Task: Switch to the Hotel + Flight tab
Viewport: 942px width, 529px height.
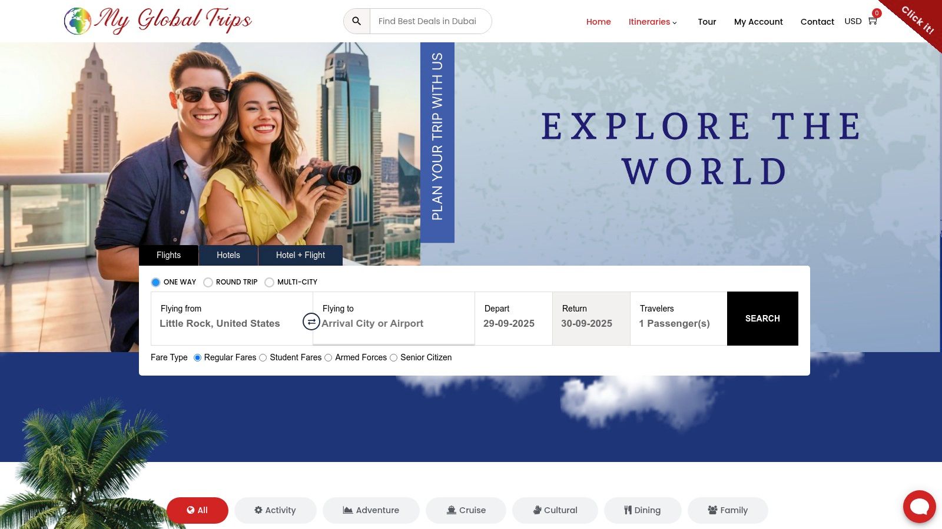Action: (x=300, y=255)
